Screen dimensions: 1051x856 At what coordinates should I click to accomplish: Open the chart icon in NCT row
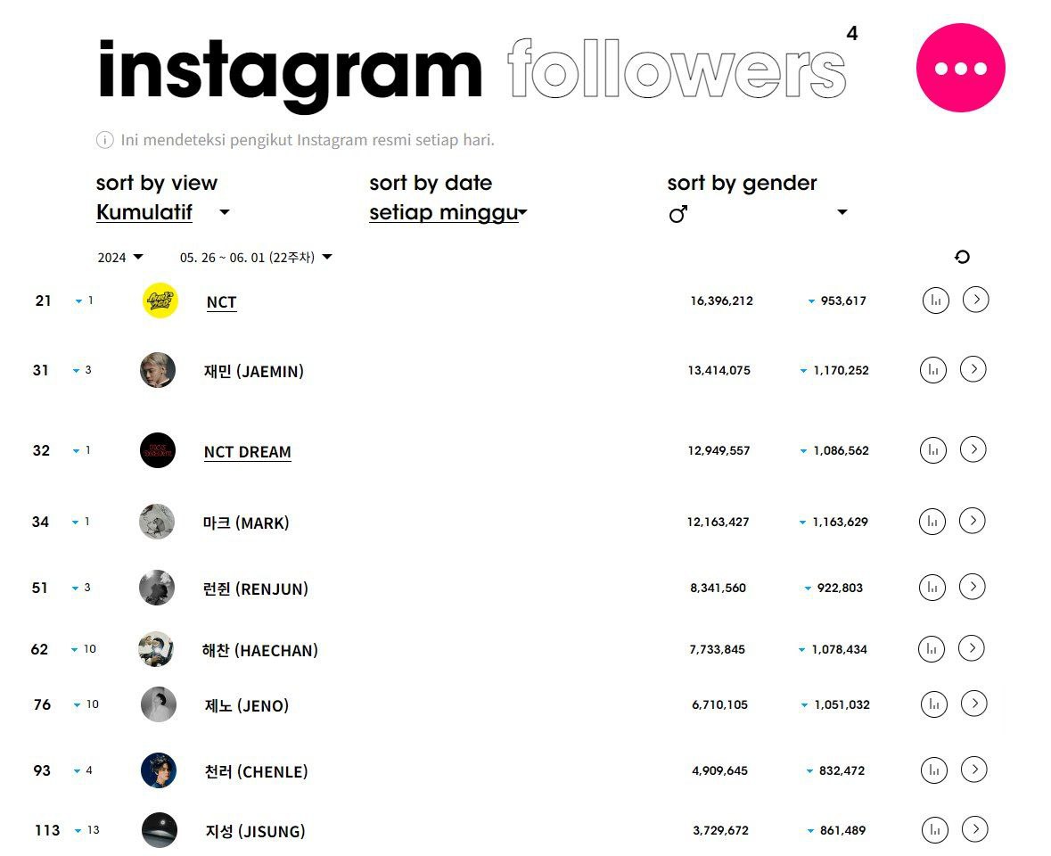coord(935,300)
